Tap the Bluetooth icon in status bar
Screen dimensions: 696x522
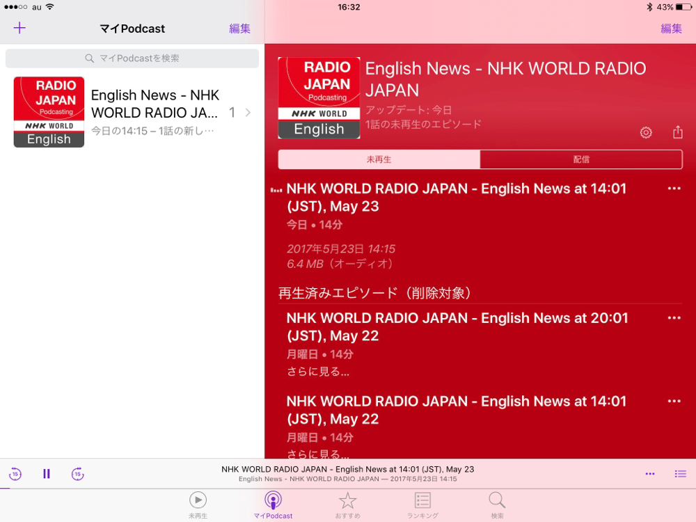point(650,7)
